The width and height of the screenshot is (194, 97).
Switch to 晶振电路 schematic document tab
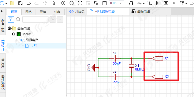(x=150, y=12)
